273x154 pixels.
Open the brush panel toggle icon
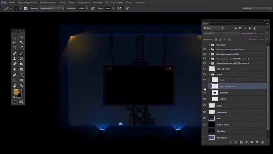click(x=26, y=9)
